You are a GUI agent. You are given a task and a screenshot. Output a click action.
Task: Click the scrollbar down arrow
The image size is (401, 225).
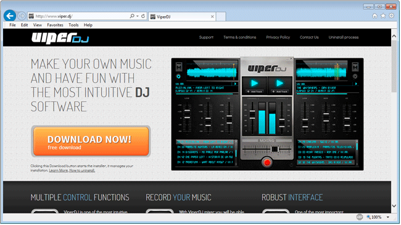click(394, 205)
